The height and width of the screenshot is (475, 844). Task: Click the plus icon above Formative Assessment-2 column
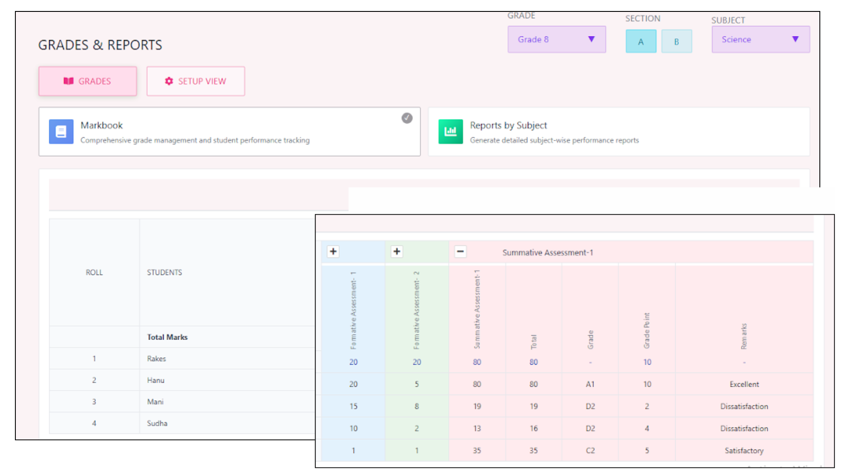coord(397,251)
